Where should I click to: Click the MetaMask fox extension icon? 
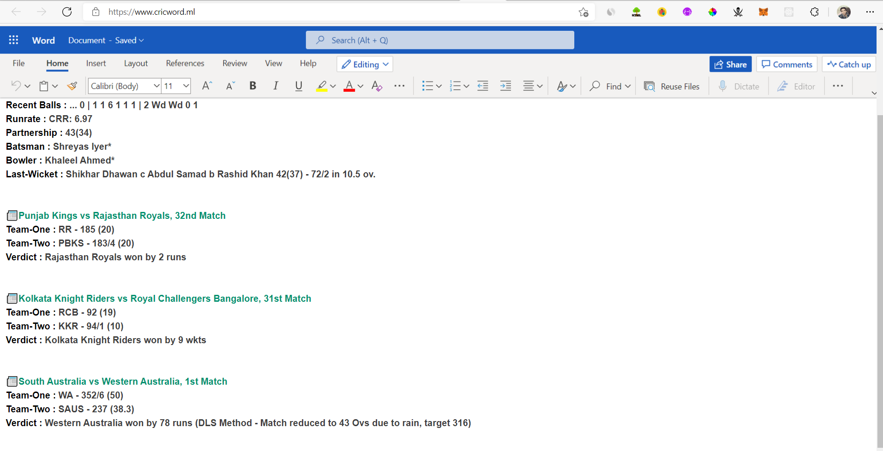763,12
